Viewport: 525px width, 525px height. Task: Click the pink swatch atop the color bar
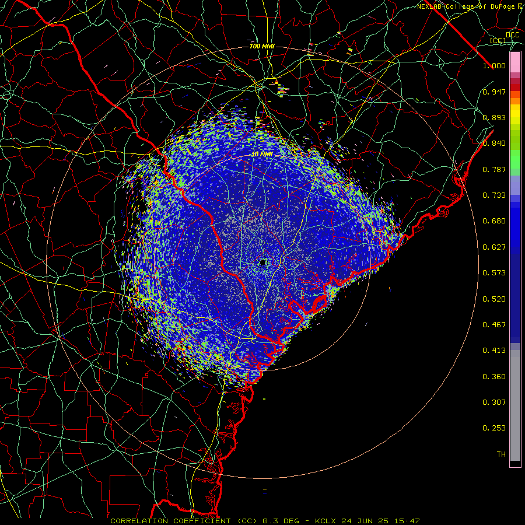pyautogui.click(x=515, y=62)
